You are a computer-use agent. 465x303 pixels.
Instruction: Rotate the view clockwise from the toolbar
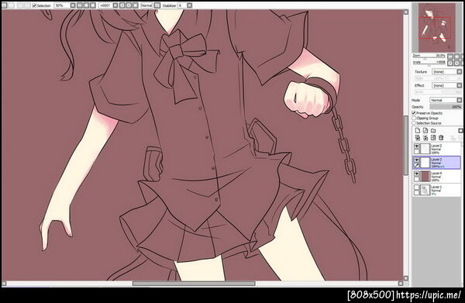(x=129, y=5)
